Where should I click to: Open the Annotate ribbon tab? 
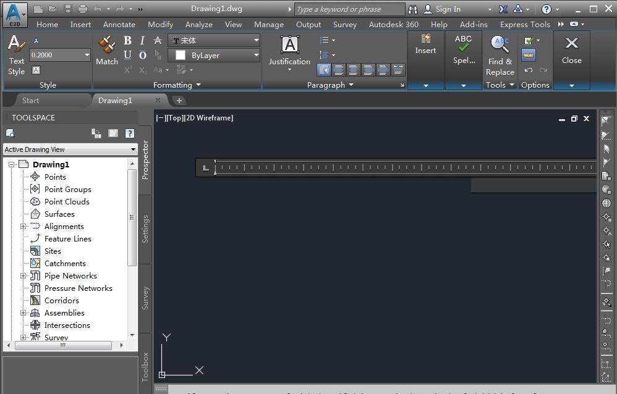click(119, 24)
